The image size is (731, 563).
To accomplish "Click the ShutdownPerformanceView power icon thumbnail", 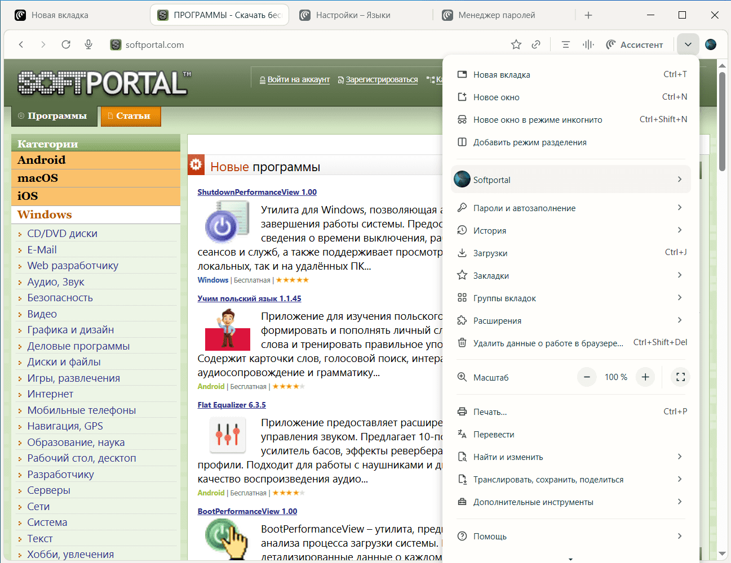I will click(x=227, y=223).
